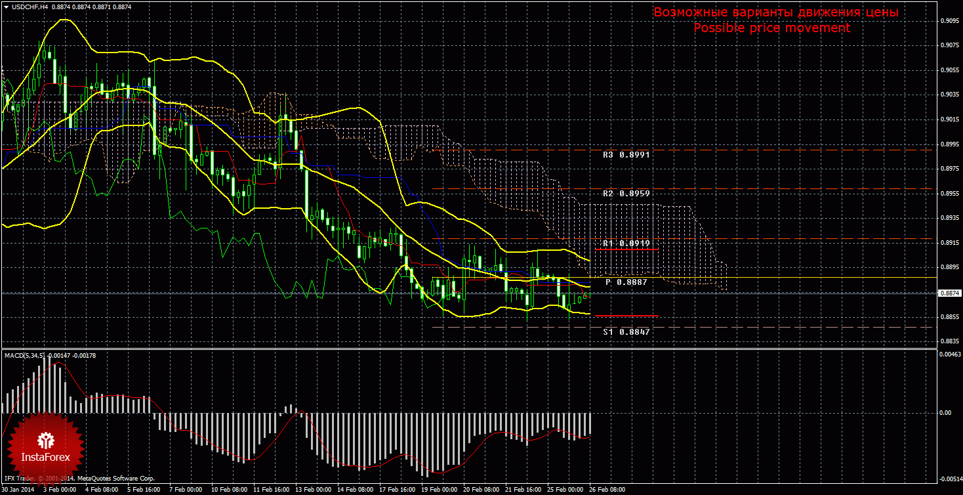This screenshot has width=963, height=495.
Task: Click the 10 Feb 08:00 time label
Action: point(229,490)
